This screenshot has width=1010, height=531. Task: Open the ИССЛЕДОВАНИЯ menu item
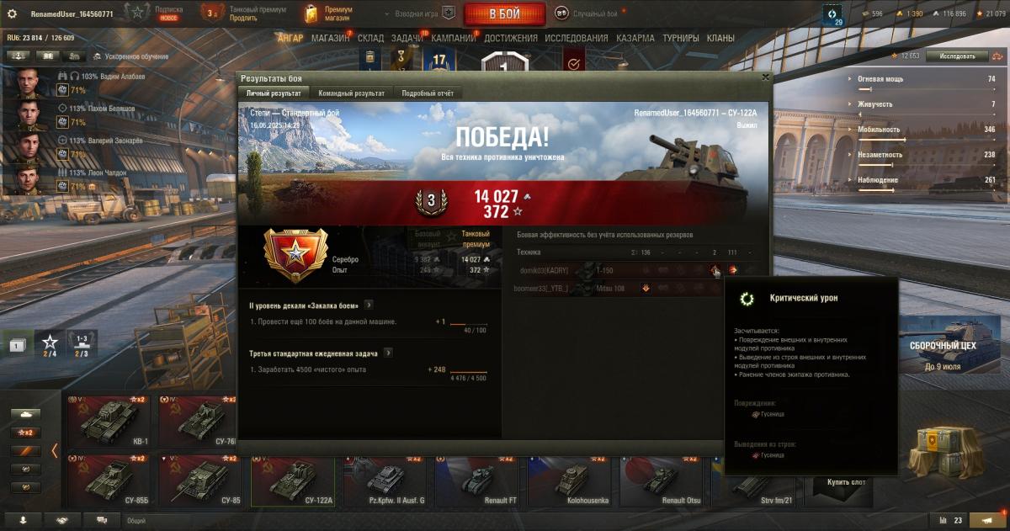(576, 38)
